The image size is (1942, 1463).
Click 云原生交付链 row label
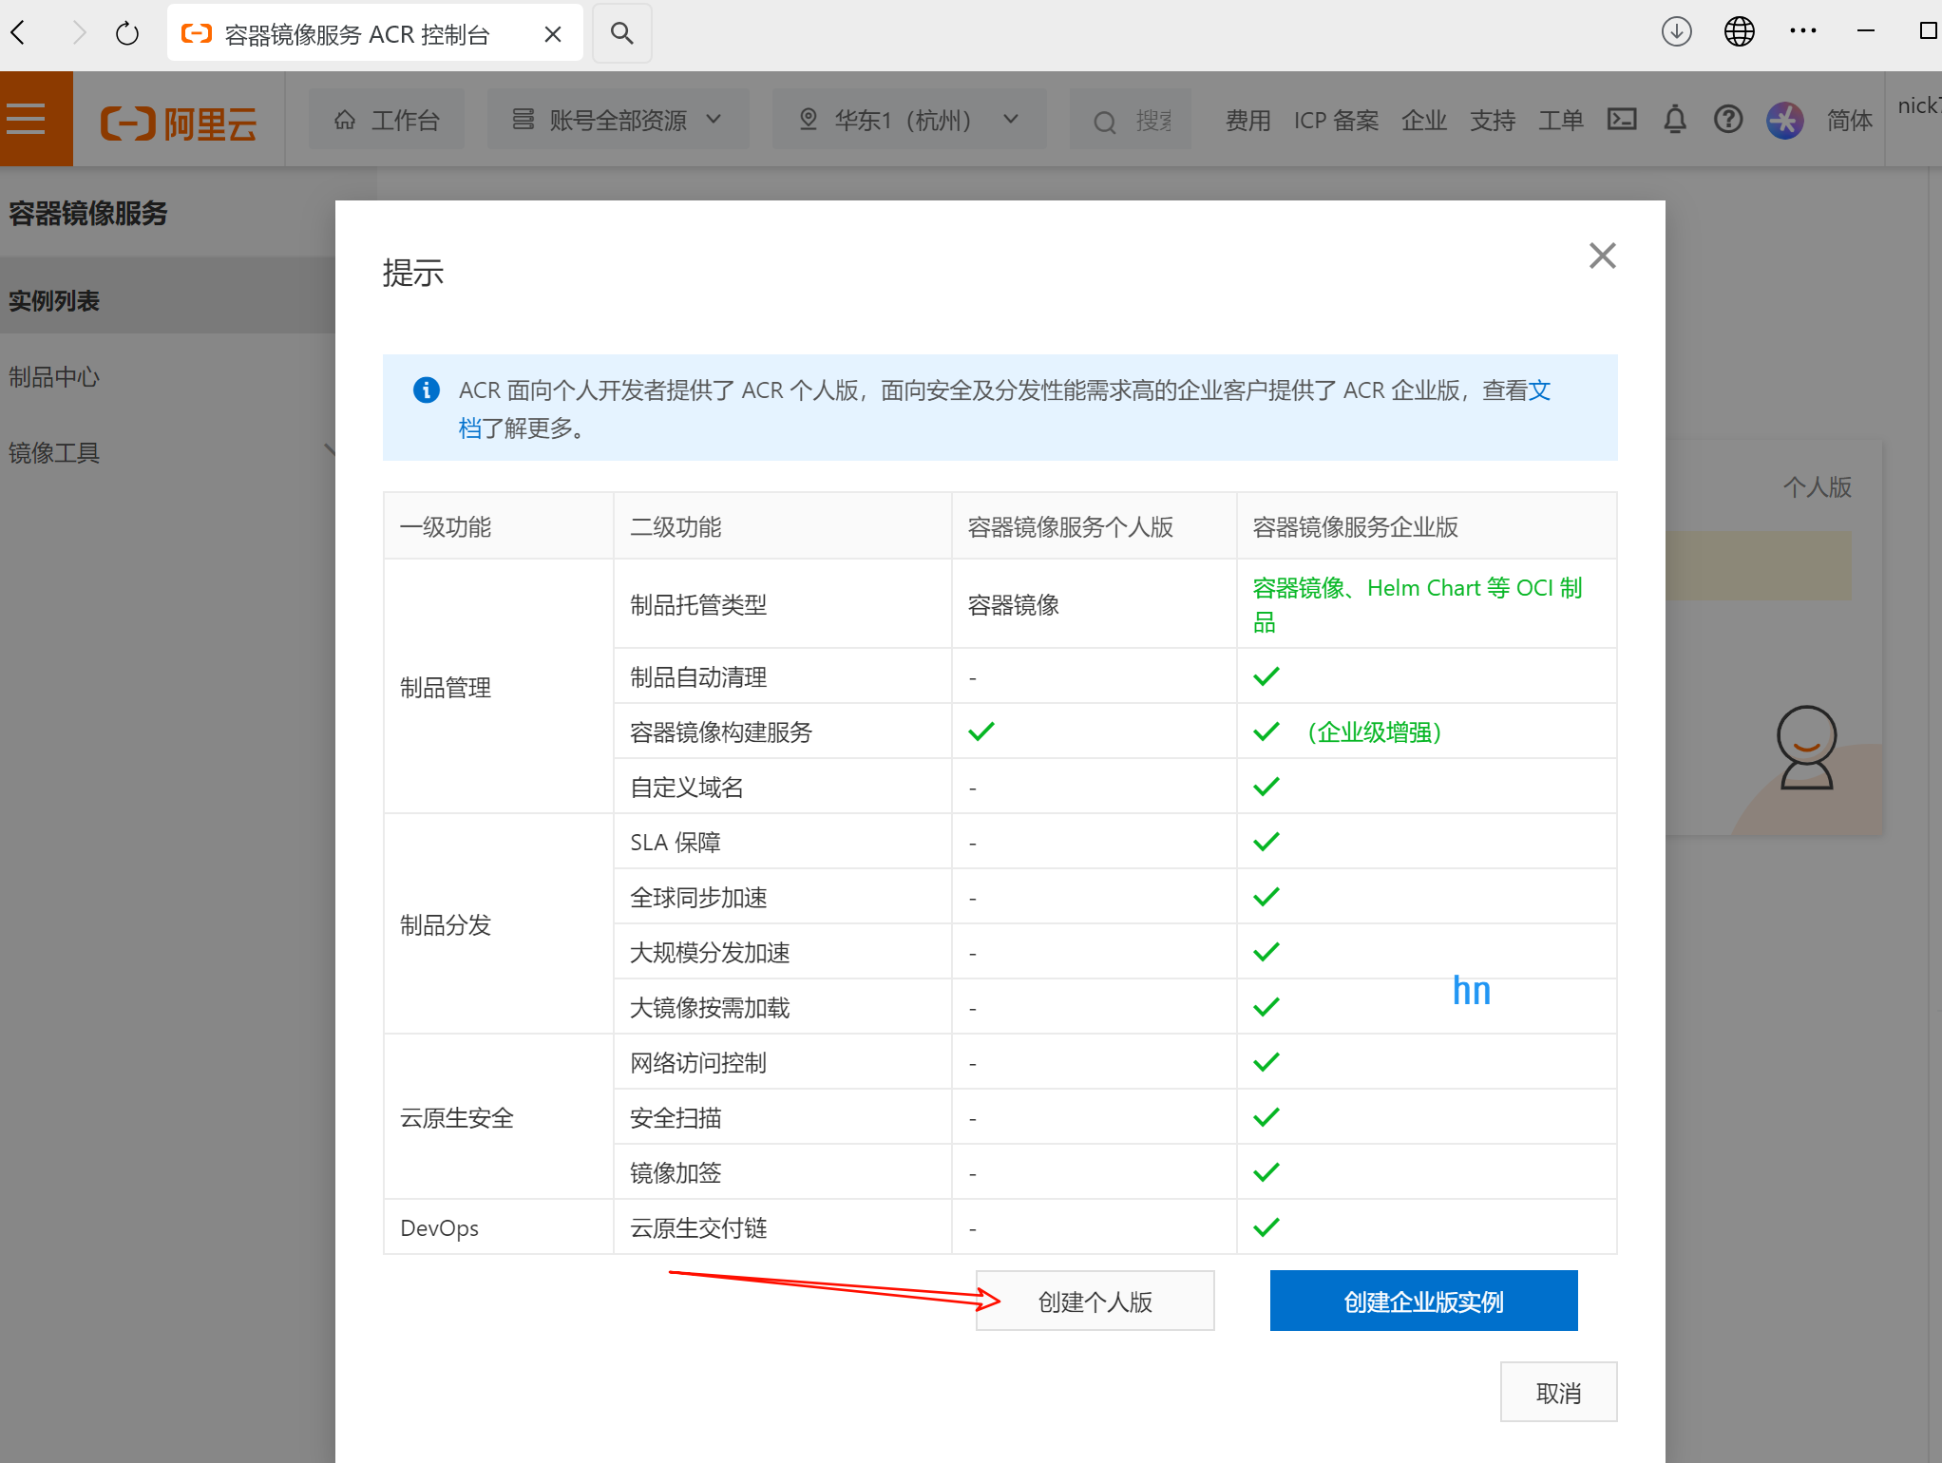pos(697,1228)
